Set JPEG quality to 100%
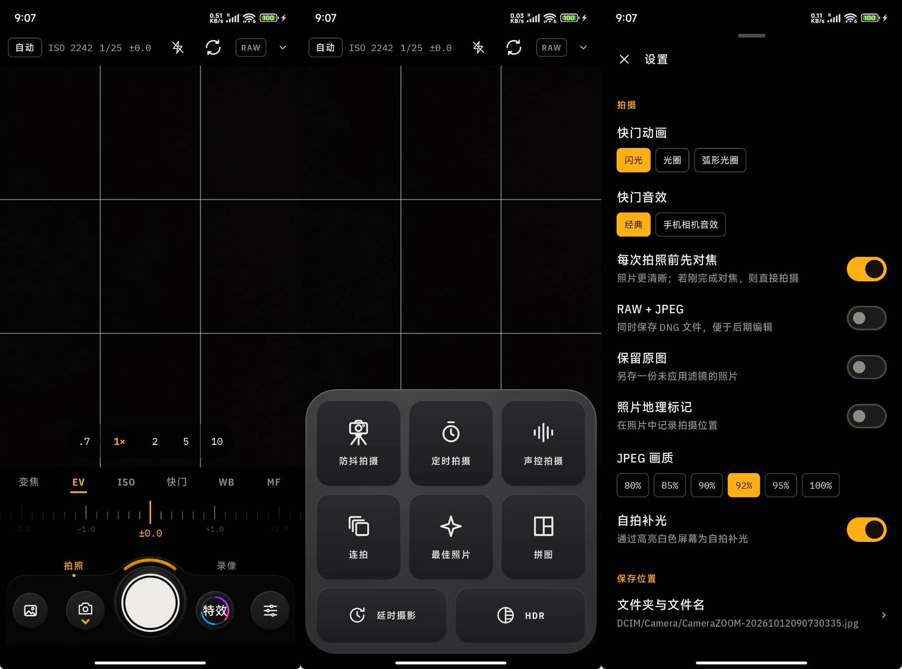Screen dimensions: 902x669 820,486
